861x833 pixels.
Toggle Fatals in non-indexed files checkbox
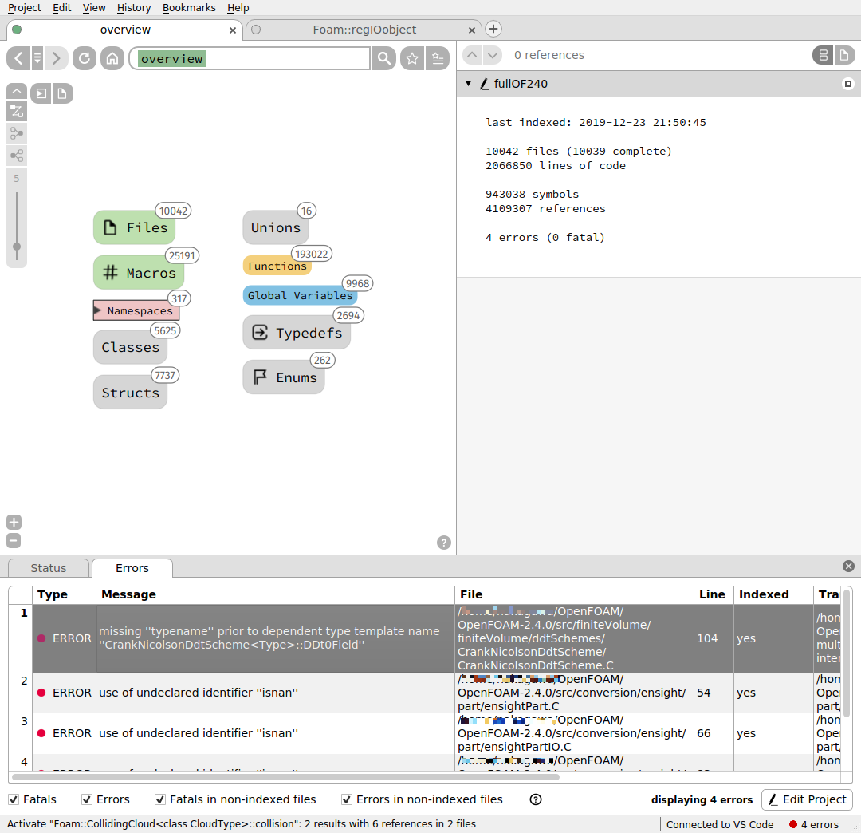point(159,799)
